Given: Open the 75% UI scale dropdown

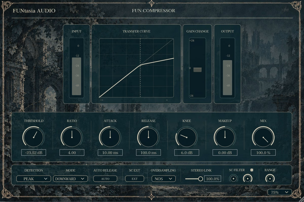Looking at the screenshot, I should [280, 192].
